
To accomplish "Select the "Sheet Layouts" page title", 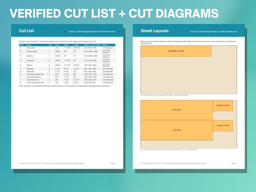I will tap(155, 31).
